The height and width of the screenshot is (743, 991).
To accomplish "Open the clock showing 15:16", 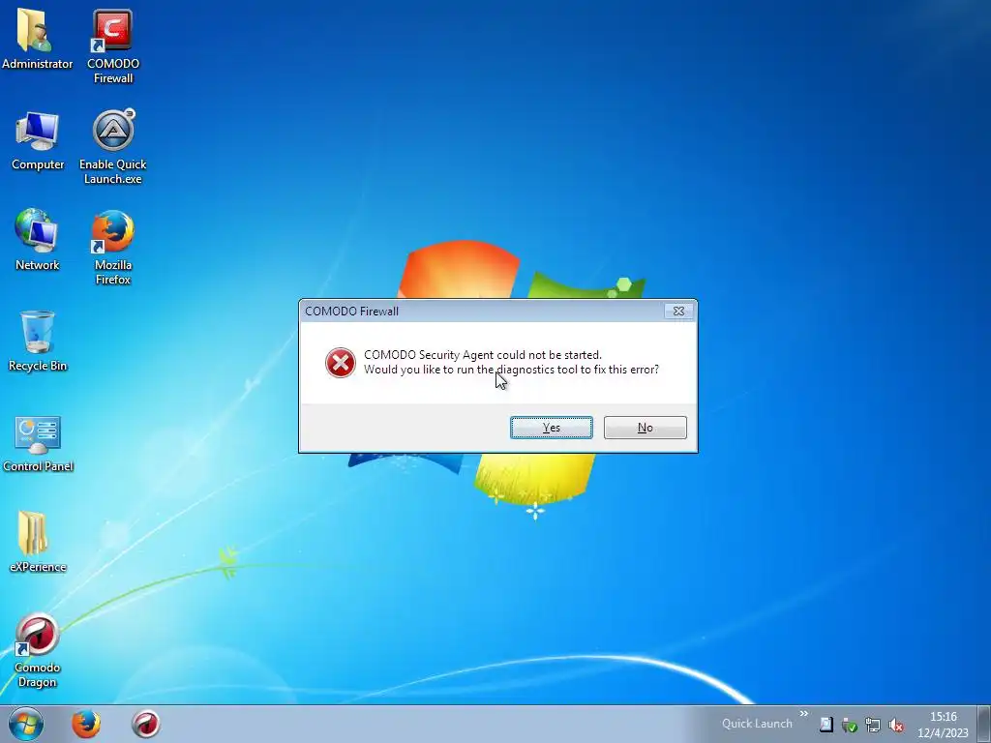I will click(x=943, y=724).
